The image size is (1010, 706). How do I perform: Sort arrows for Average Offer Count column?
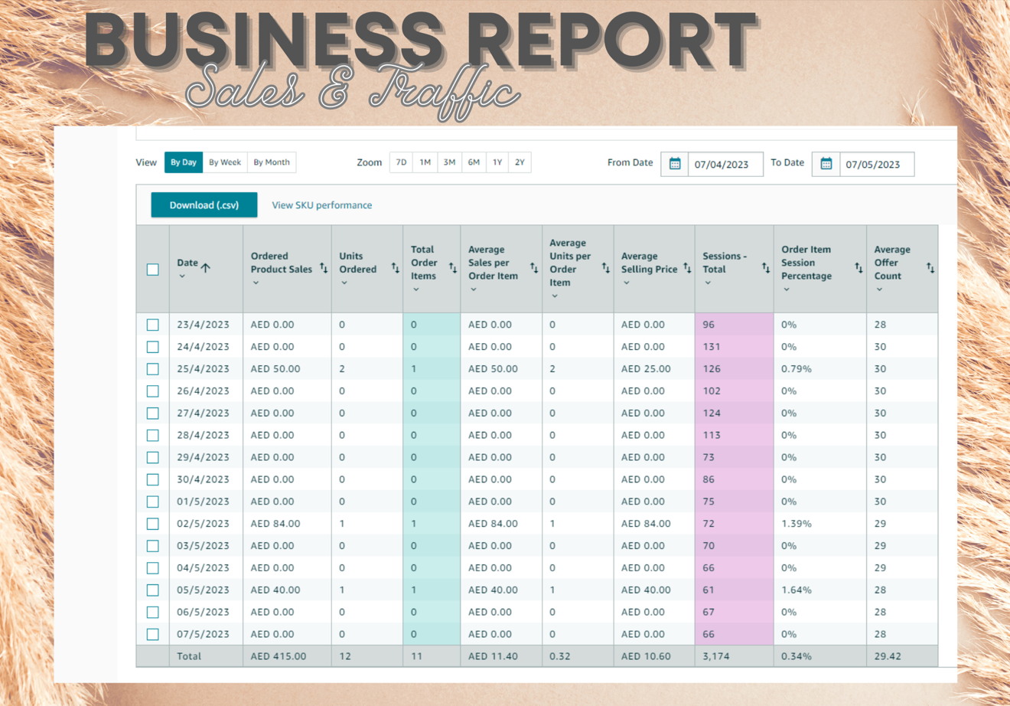tap(930, 268)
